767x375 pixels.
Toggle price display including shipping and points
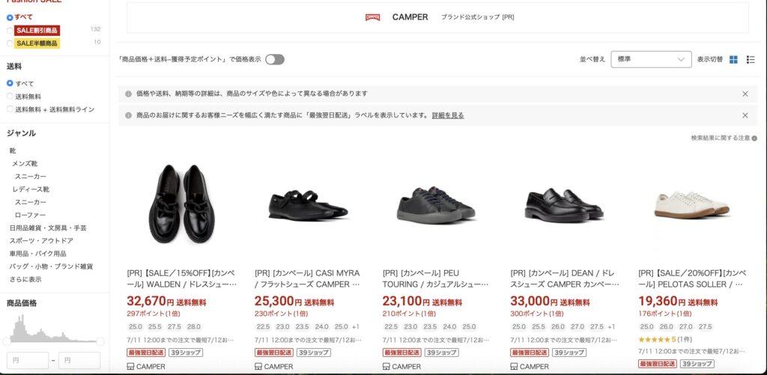click(274, 60)
